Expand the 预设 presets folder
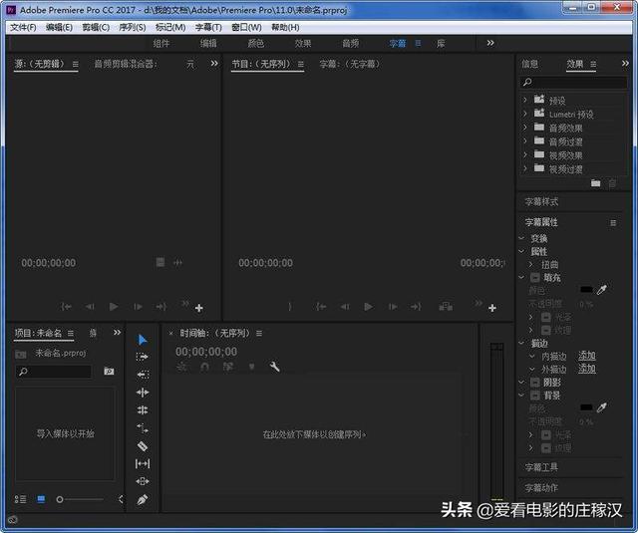Screen dimensions: 638x533 pos(525,100)
